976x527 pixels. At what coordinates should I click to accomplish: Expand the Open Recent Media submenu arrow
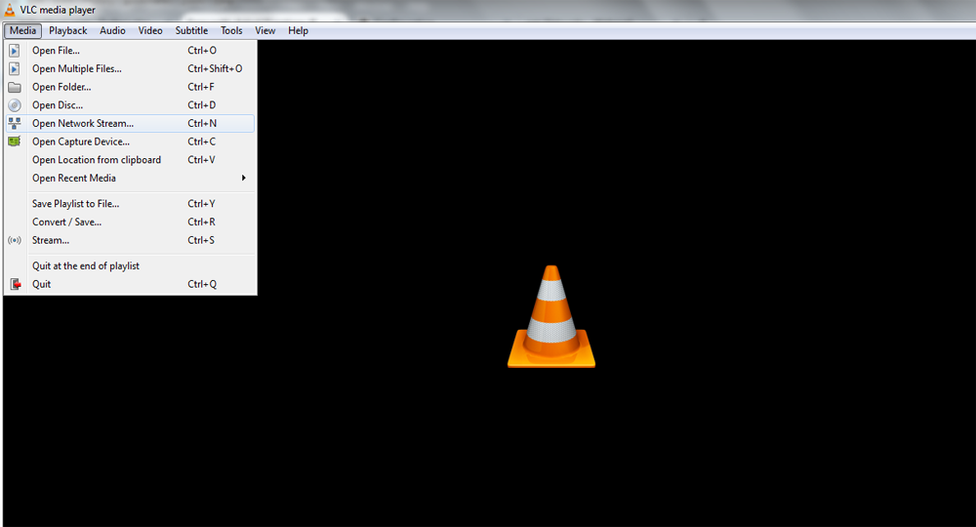click(x=243, y=178)
